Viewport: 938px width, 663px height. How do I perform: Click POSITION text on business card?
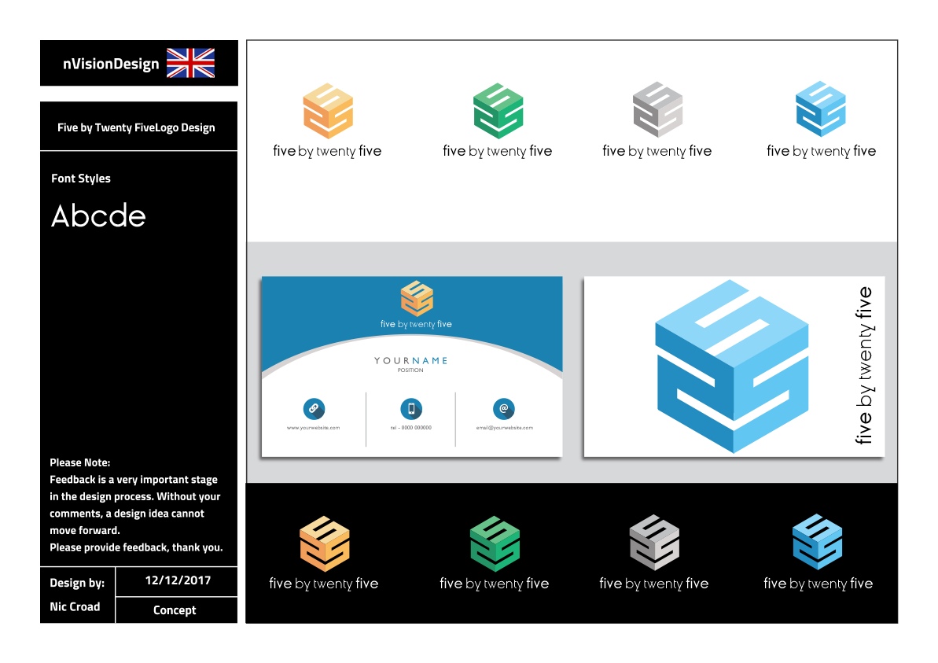410,370
